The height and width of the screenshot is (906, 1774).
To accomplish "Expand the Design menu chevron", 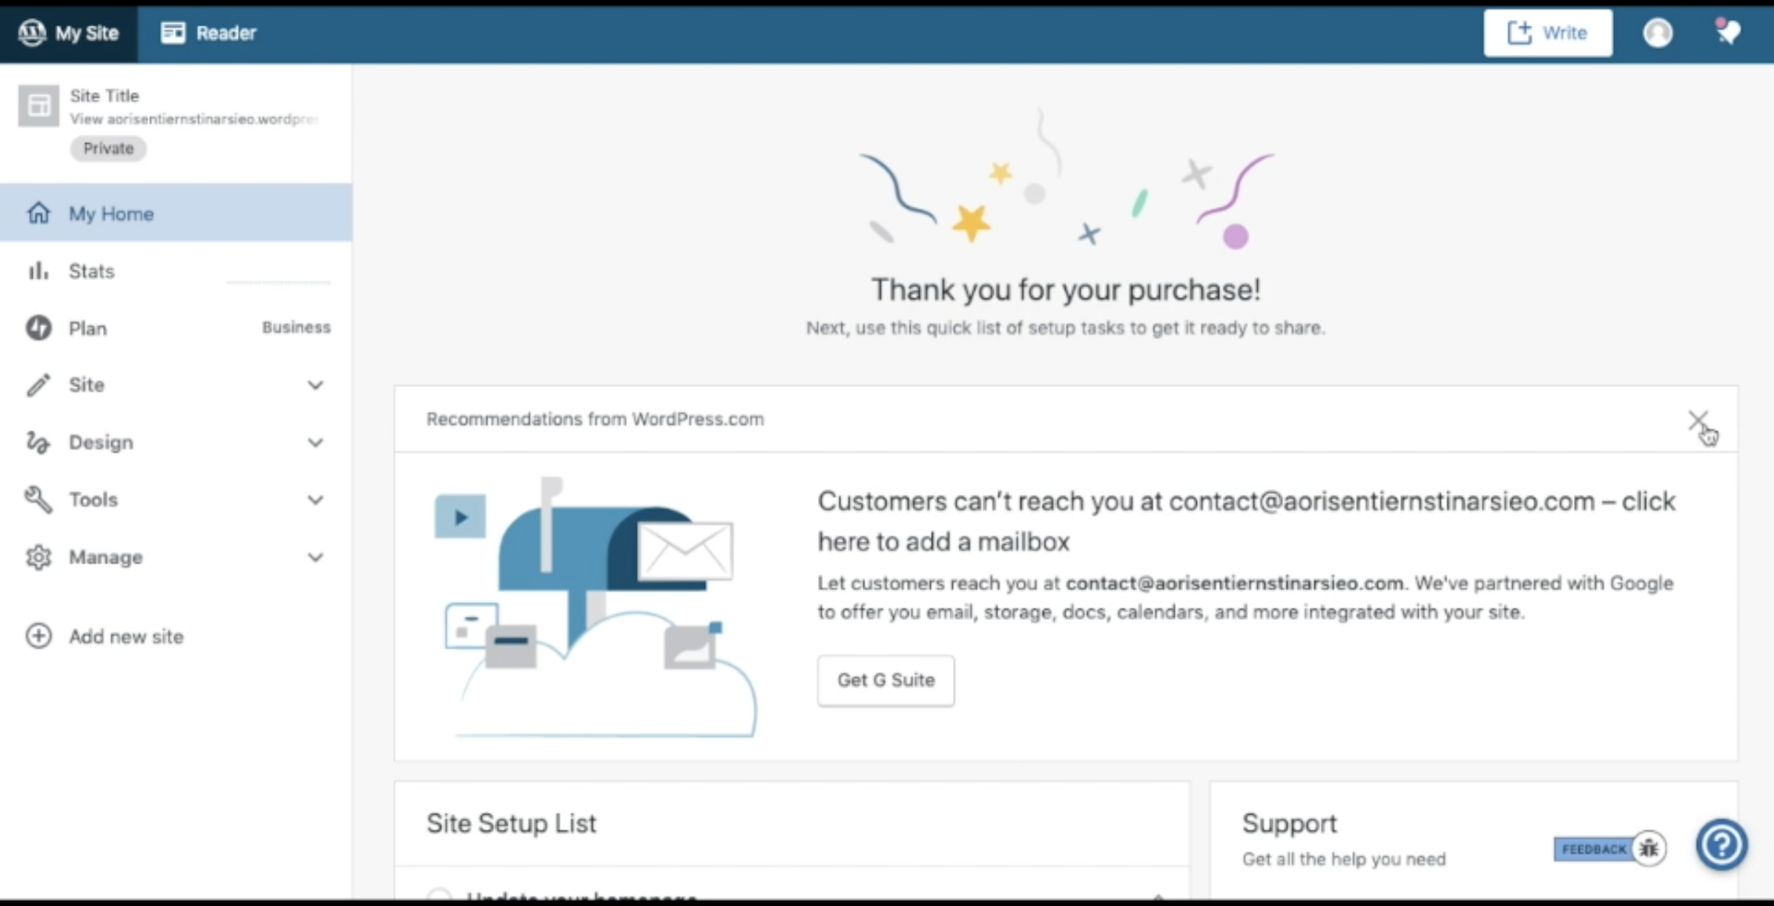I will coord(315,443).
